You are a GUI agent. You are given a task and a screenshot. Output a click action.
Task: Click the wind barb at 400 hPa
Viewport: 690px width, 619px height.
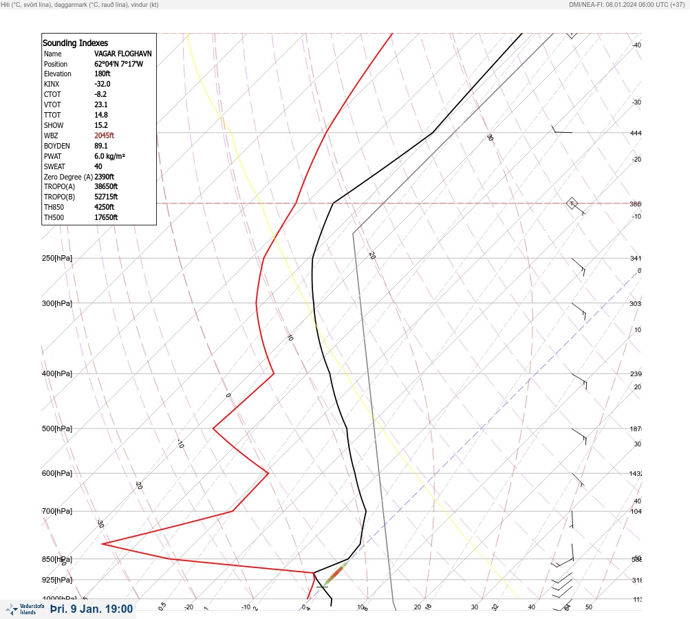pyautogui.click(x=579, y=382)
